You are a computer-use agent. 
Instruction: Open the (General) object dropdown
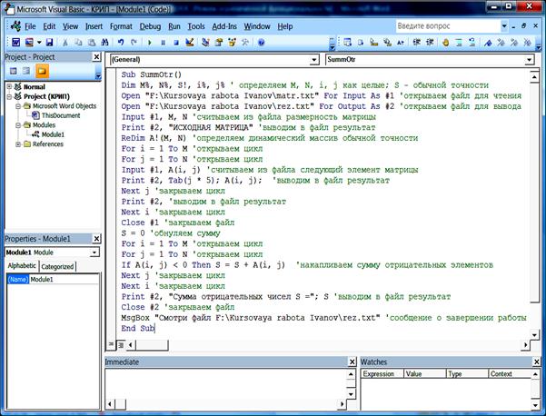[315, 60]
